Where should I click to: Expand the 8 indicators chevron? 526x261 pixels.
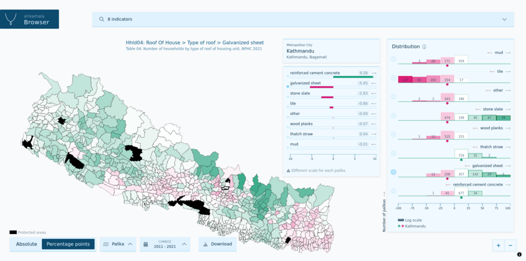(504, 19)
